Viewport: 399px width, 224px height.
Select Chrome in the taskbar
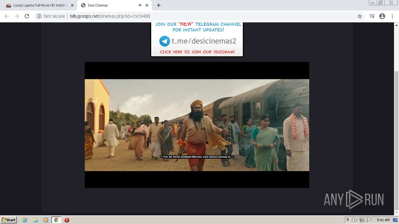(x=56, y=220)
